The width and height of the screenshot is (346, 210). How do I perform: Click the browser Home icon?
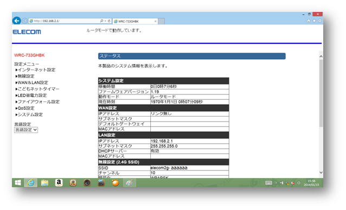(x=309, y=21)
